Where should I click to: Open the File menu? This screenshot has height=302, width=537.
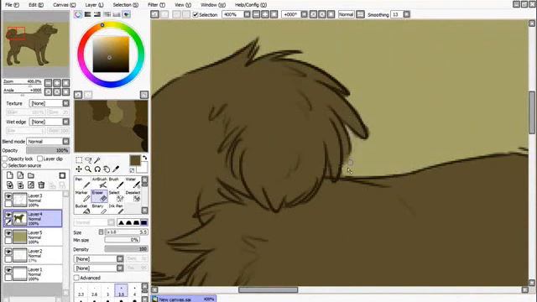pyautogui.click(x=13, y=5)
